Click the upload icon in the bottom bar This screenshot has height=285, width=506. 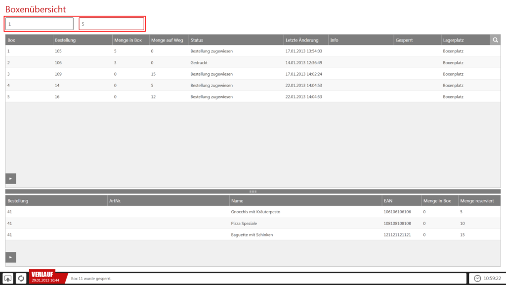point(8,279)
